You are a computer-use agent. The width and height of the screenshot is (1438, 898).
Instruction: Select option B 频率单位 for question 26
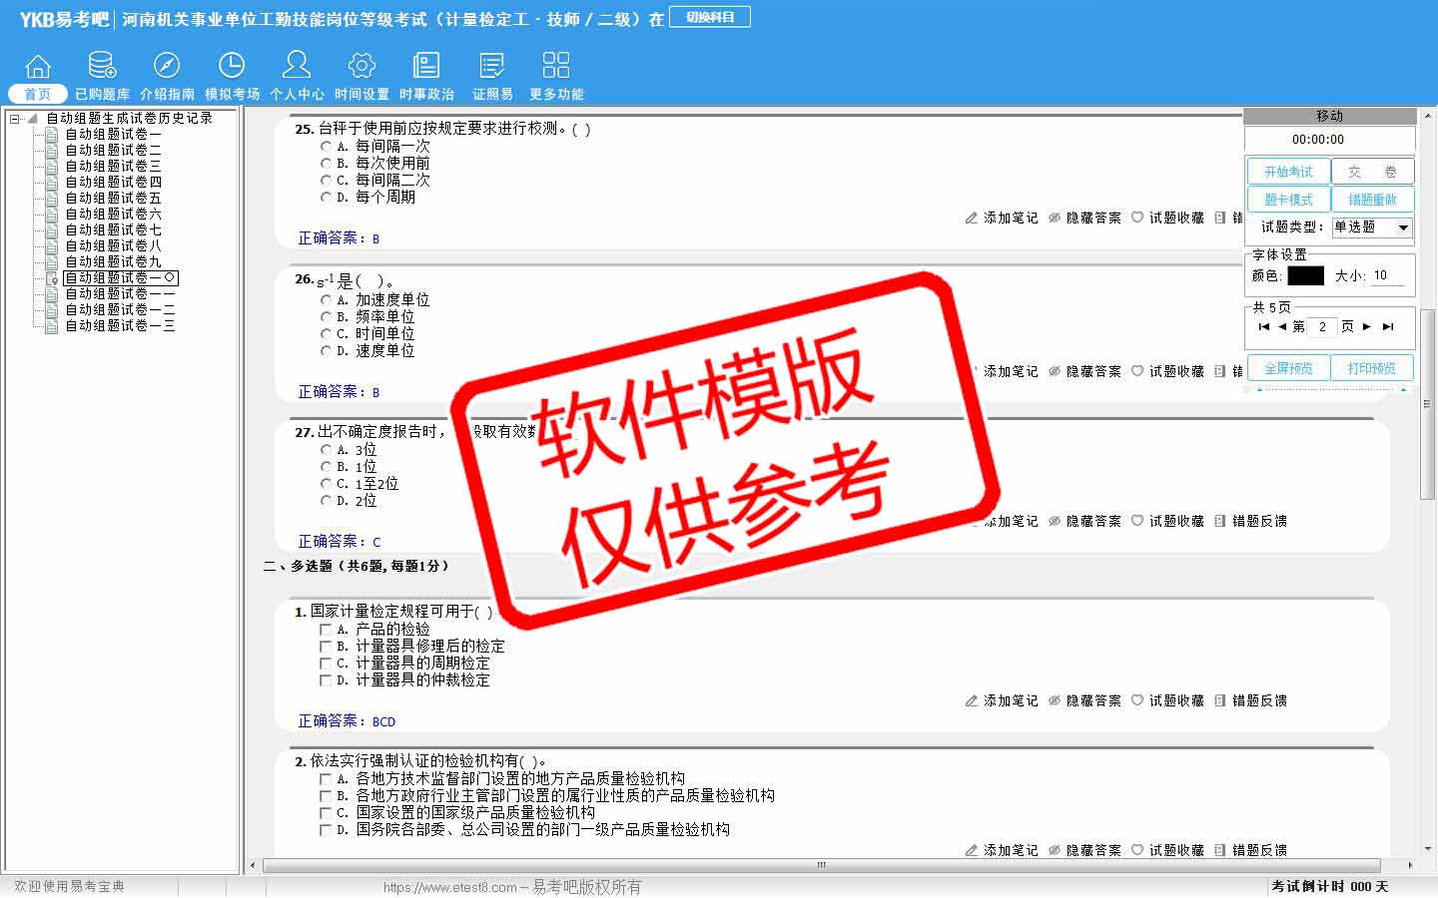coord(327,316)
